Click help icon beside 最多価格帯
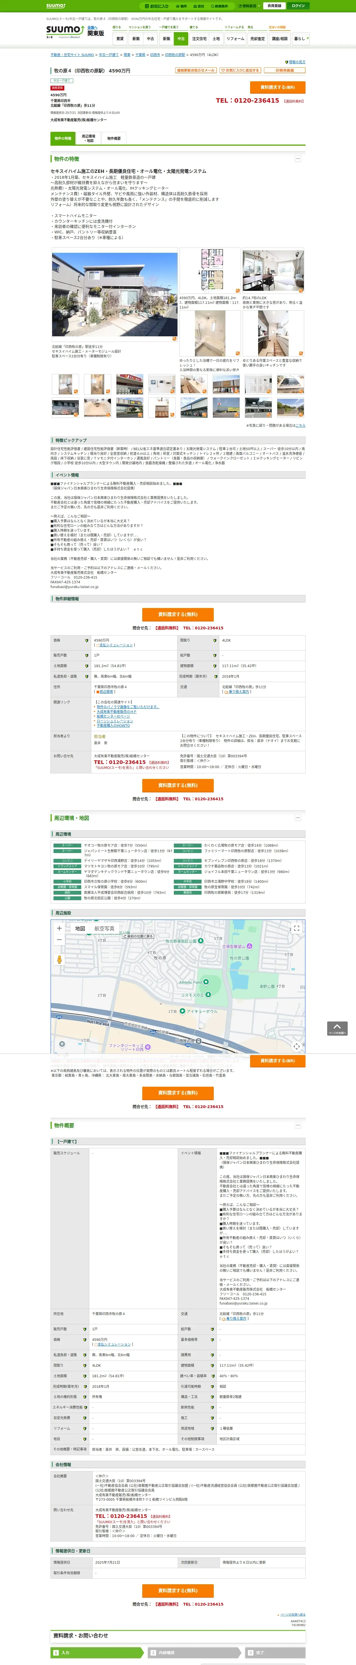 click(x=213, y=1340)
